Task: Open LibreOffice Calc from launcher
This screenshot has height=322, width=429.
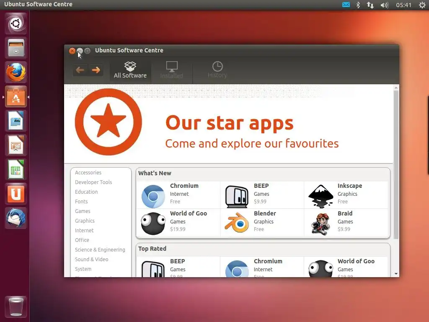Action: point(16,170)
